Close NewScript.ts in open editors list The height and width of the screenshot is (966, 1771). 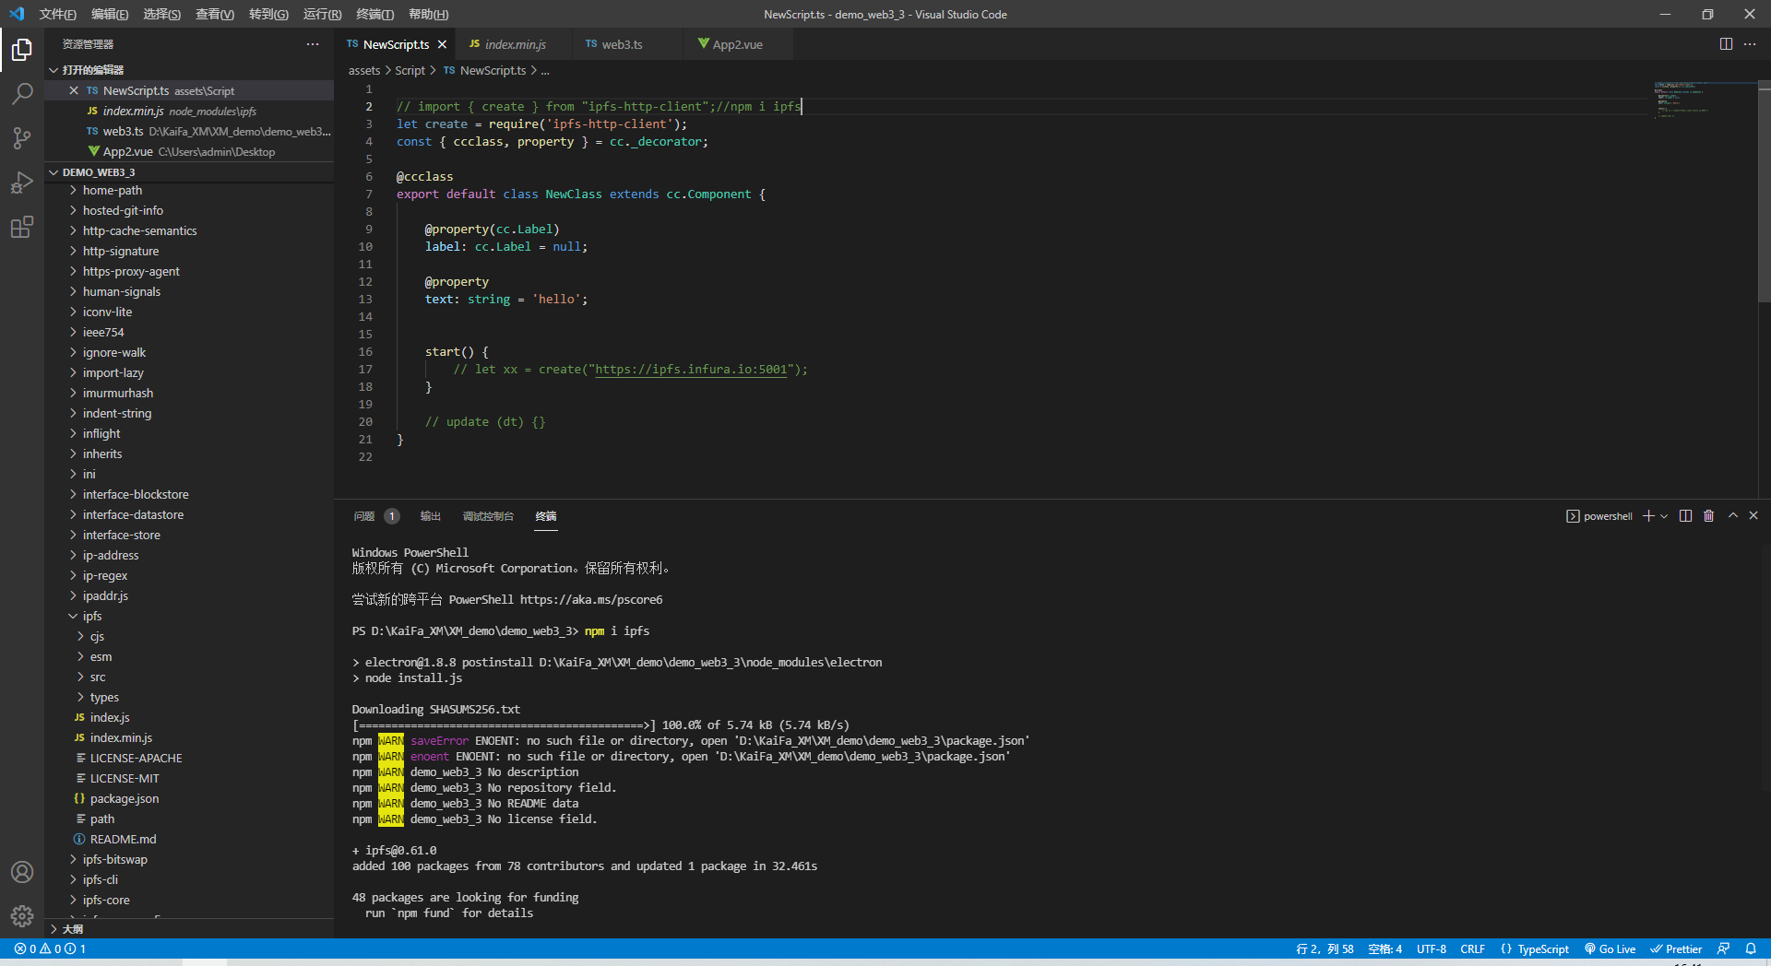point(74,90)
